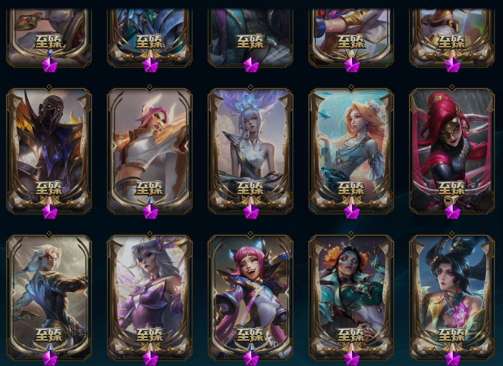The height and width of the screenshot is (366, 503).
Task: Click purple gem under underwater mermaid card
Action: point(352,211)
